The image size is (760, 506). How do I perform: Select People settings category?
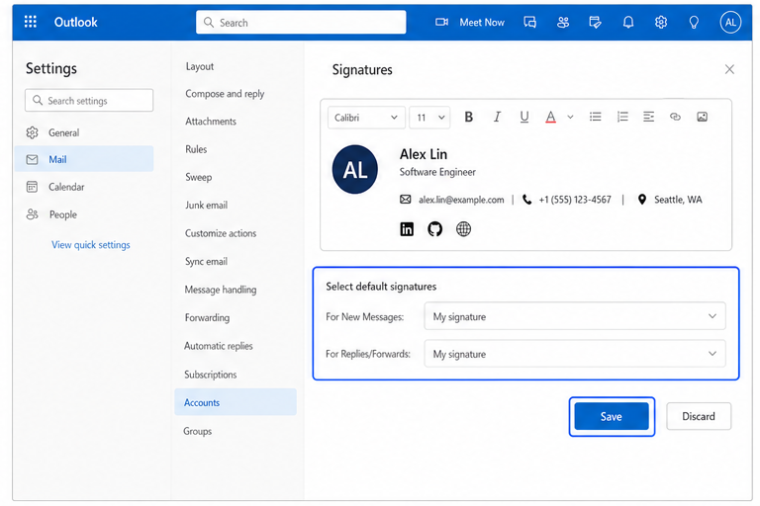click(84, 214)
